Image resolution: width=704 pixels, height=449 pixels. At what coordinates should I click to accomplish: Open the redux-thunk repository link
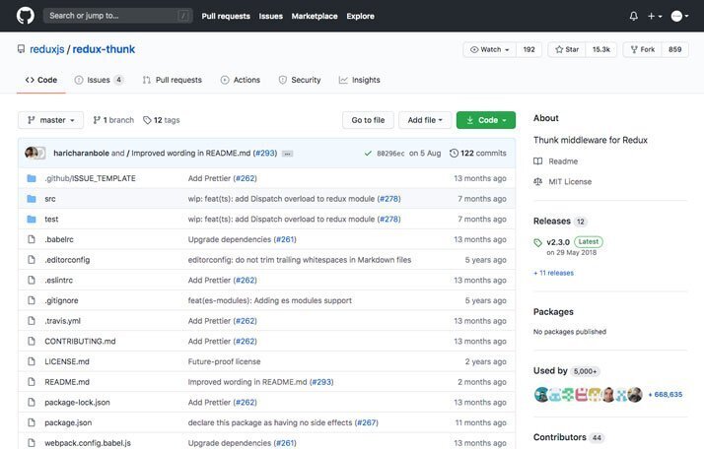pos(104,49)
